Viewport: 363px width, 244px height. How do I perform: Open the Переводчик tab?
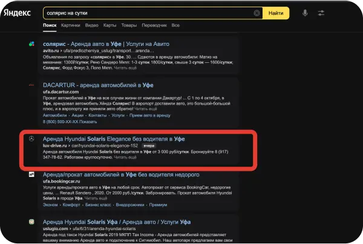(x=154, y=25)
